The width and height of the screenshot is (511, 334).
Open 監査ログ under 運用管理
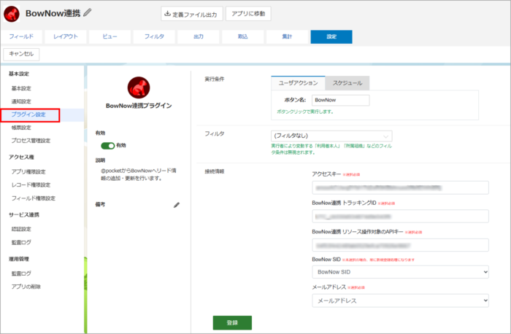point(21,273)
